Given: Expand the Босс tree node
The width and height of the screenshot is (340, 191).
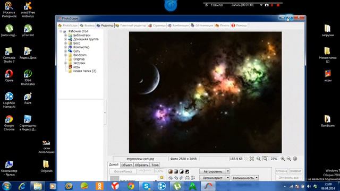Looking at the screenshot, I should [x=65, y=43].
